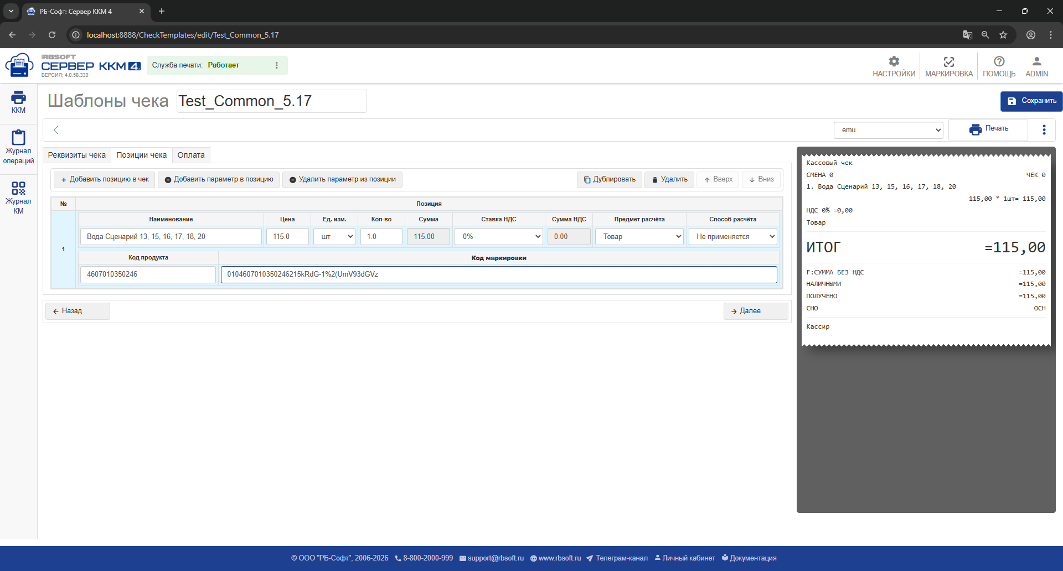Click the Печать button
Screen dimensions: 1063x571
pyautogui.click(x=988, y=129)
